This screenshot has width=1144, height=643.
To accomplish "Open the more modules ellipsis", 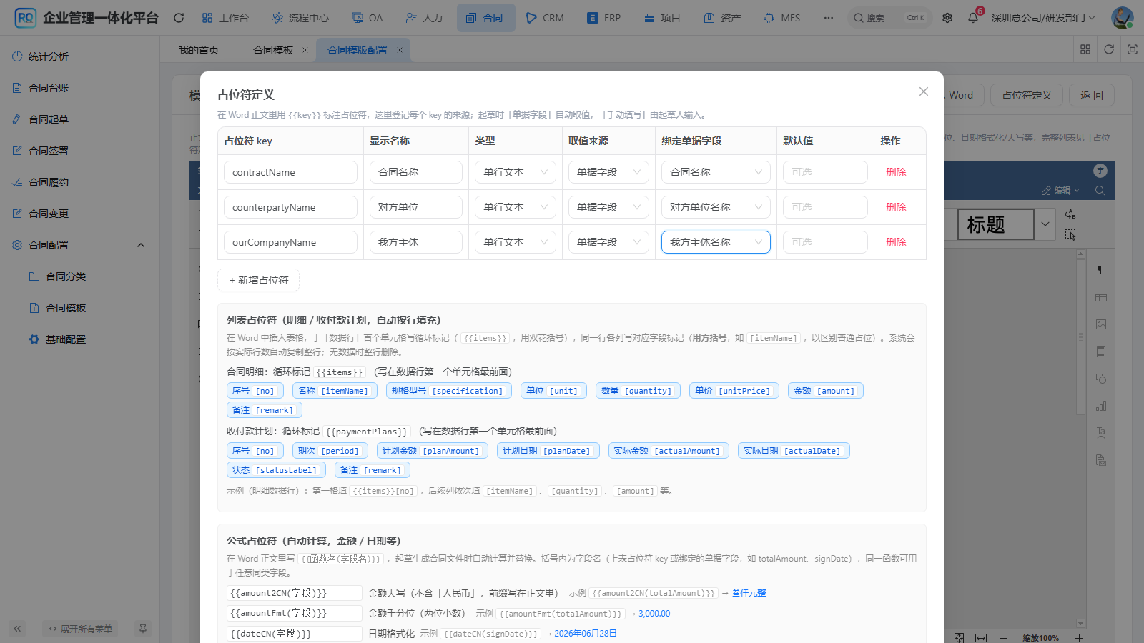I will (x=829, y=18).
